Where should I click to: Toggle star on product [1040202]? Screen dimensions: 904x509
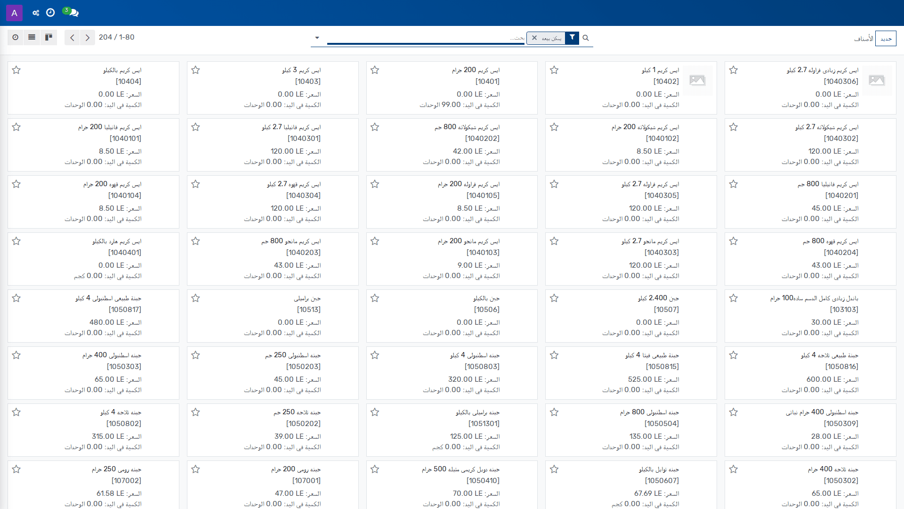tap(375, 127)
